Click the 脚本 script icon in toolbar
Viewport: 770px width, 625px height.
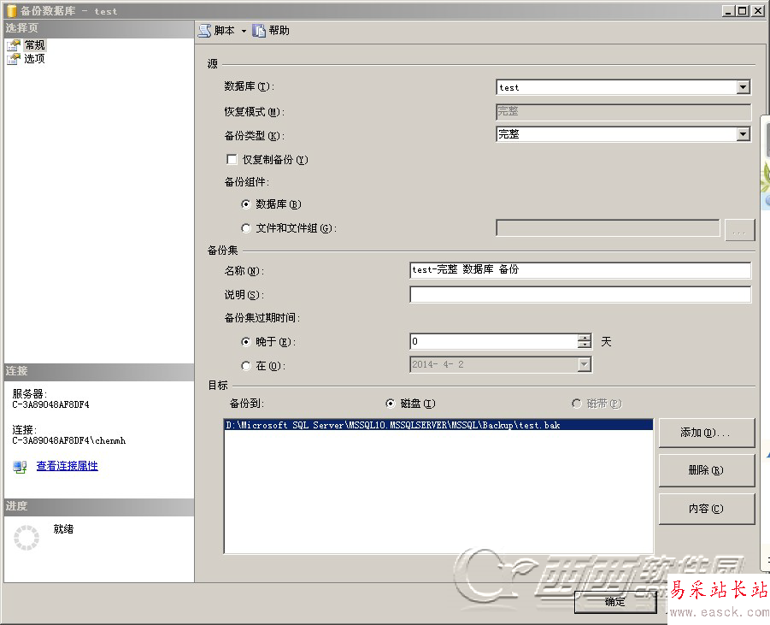coord(204,31)
